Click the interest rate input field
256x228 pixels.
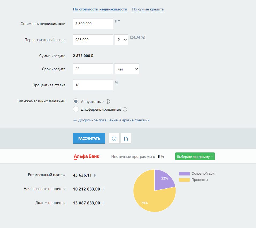93,85
